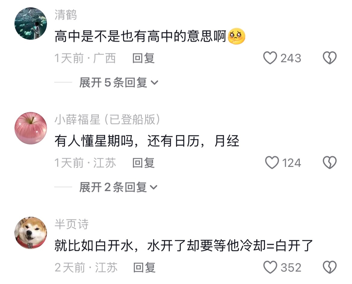352x284 pixels.
Task: Open the Shiba dog avatar profile
Action: point(31,233)
